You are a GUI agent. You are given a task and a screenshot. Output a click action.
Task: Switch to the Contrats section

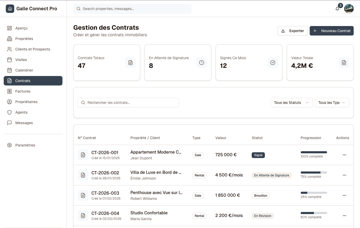point(23,81)
